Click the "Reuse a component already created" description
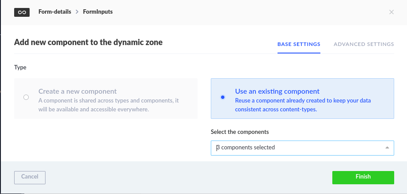407x194 pixels. point(303,105)
